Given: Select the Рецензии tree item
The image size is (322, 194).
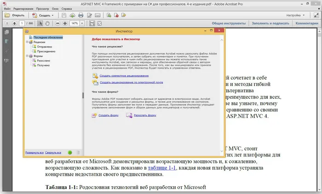Looking at the screenshot, I should point(39,42).
